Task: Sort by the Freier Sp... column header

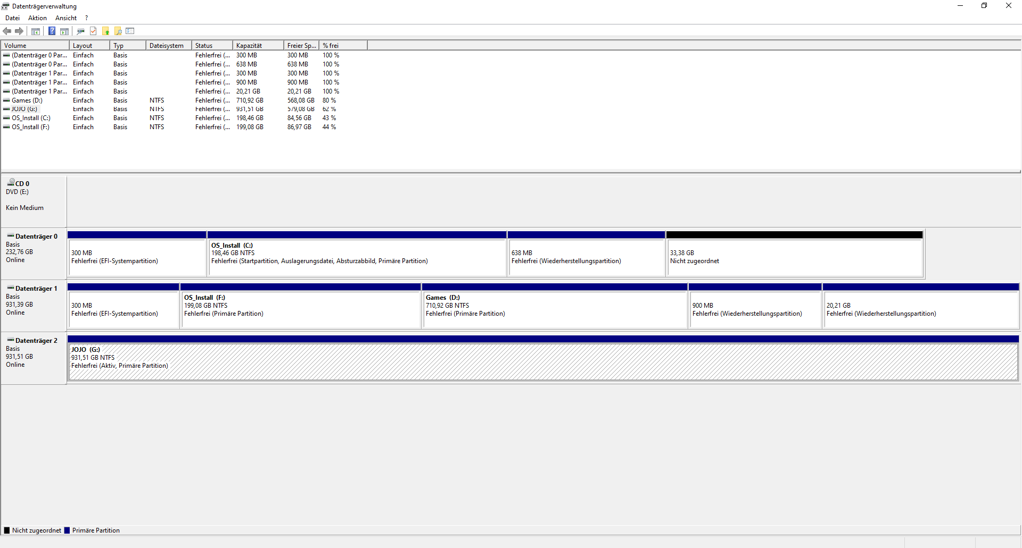Action: (301, 46)
